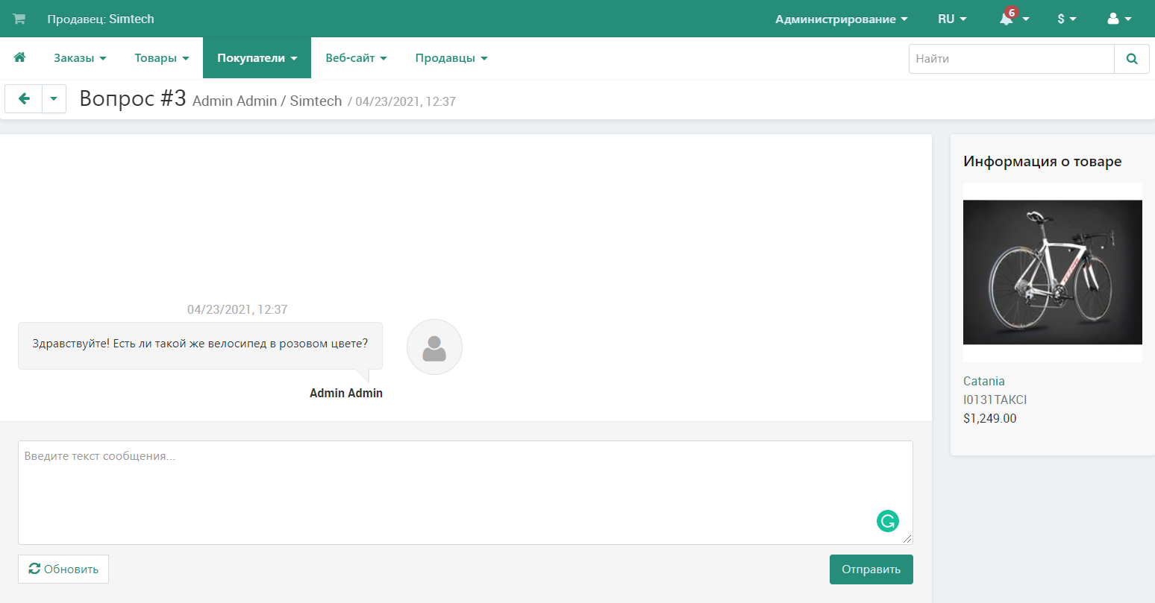Screen dimensions: 1155x603
Task: Click the shopping cart icon in top bar
Action: 19,19
